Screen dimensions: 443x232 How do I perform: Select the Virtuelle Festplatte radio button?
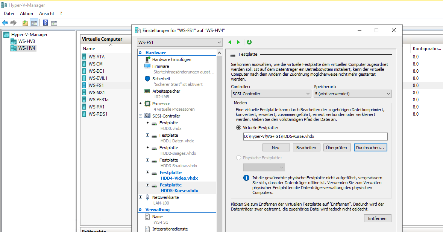pos(239,128)
